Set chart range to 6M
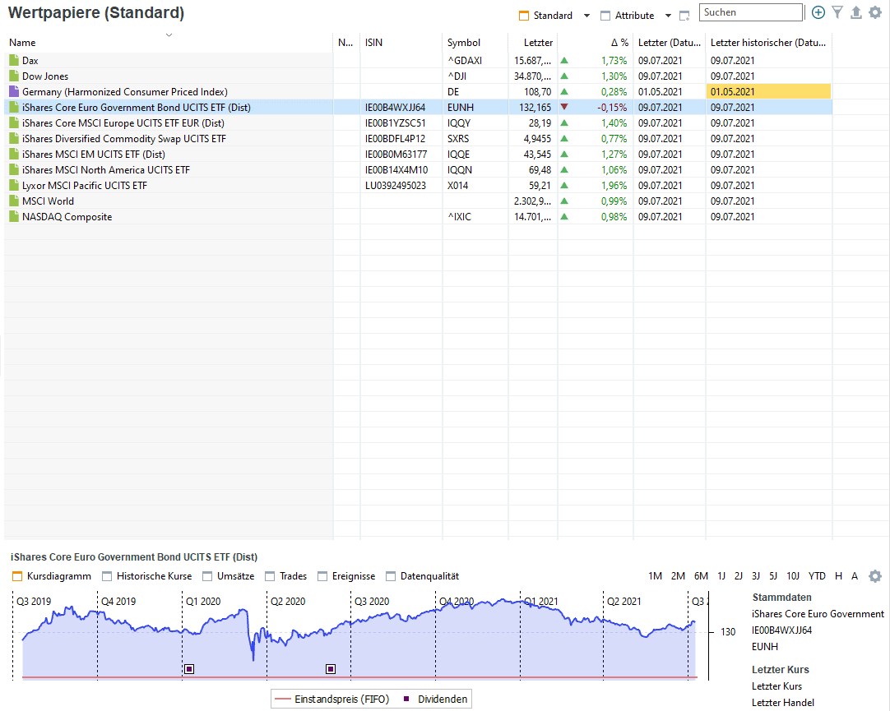Viewport: 890px width, 711px height. point(701,576)
